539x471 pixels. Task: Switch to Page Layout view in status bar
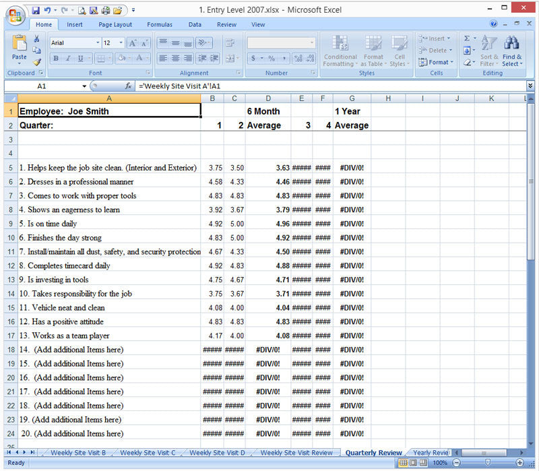pos(413,463)
